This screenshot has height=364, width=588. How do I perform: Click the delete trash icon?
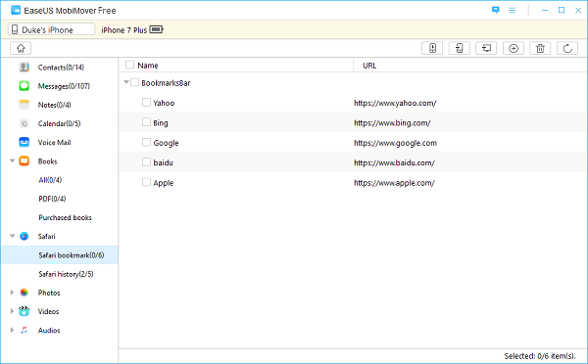[x=540, y=48]
